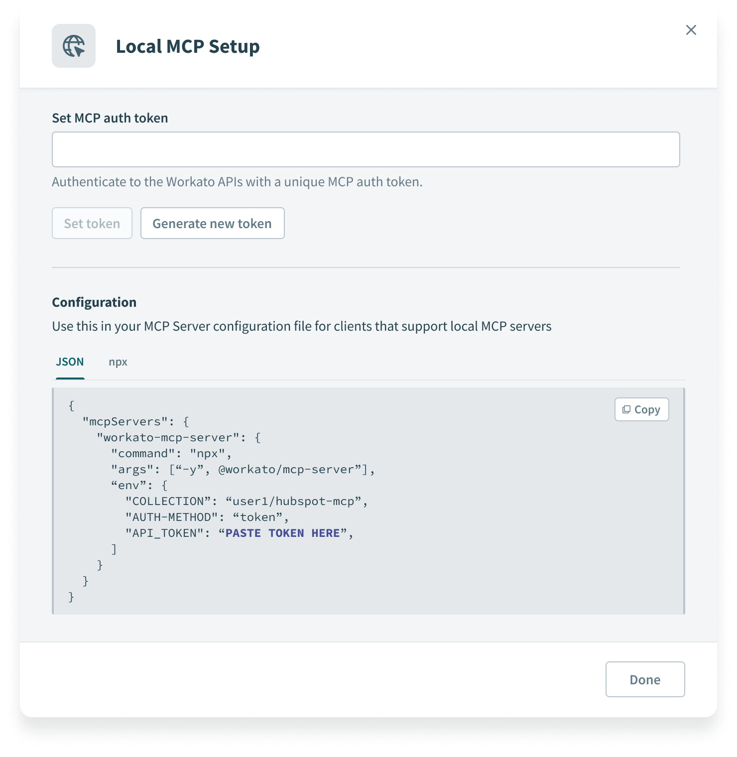Click the Local MCP Setup title
Viewport: 737px width, 757px height.
point(187,46)
